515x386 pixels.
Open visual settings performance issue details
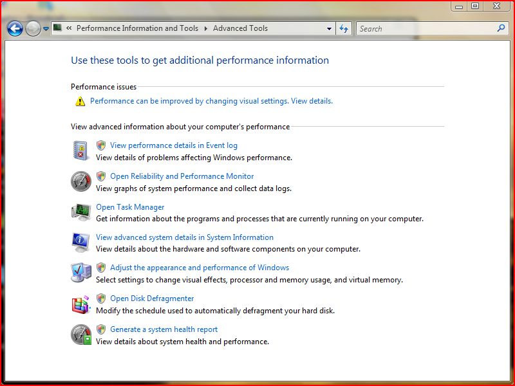point(212,101)
